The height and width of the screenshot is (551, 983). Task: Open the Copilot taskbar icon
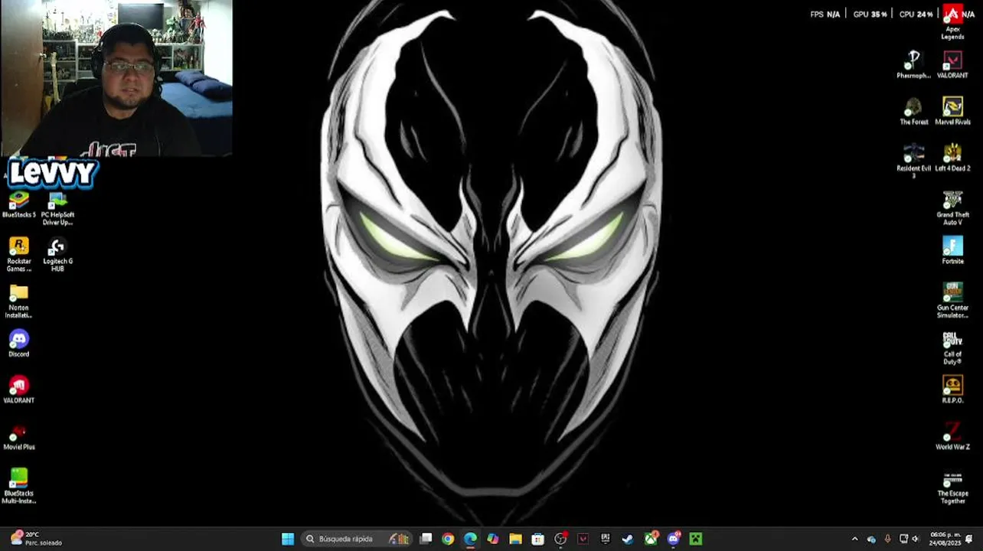coord(493,539)
